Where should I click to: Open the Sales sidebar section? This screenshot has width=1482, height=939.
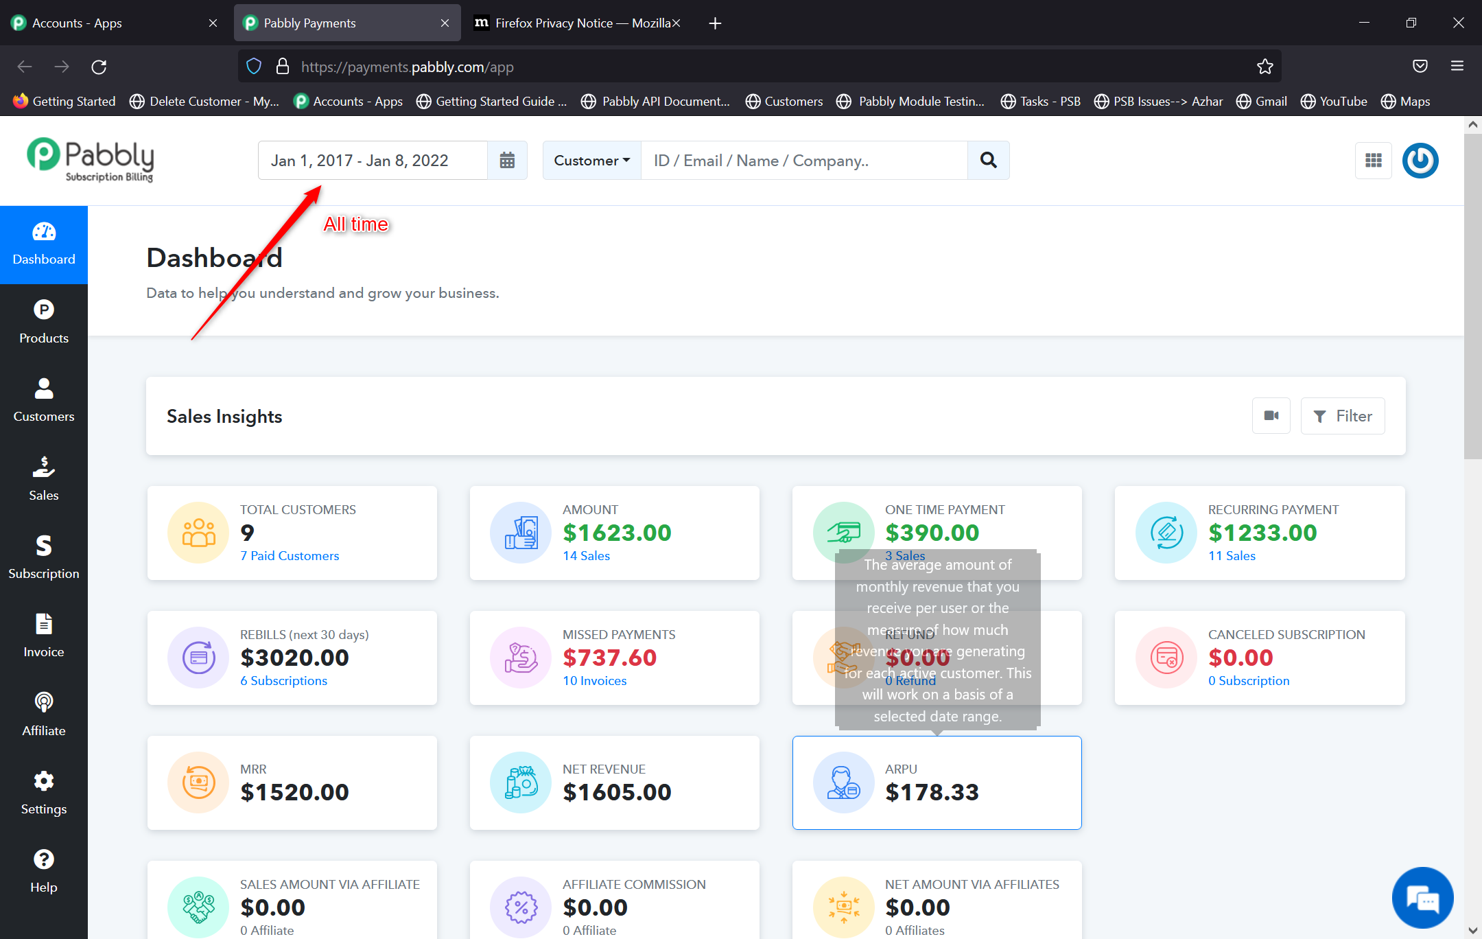[44, 479]
